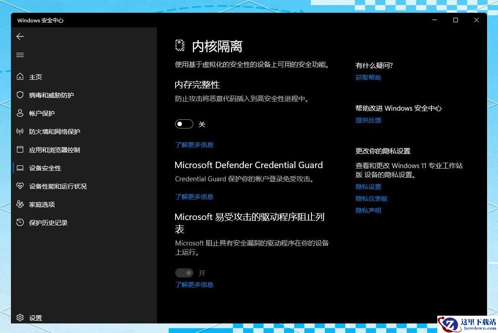
Task: Click the 内存完整性 section heading
Action: point(197,85)
